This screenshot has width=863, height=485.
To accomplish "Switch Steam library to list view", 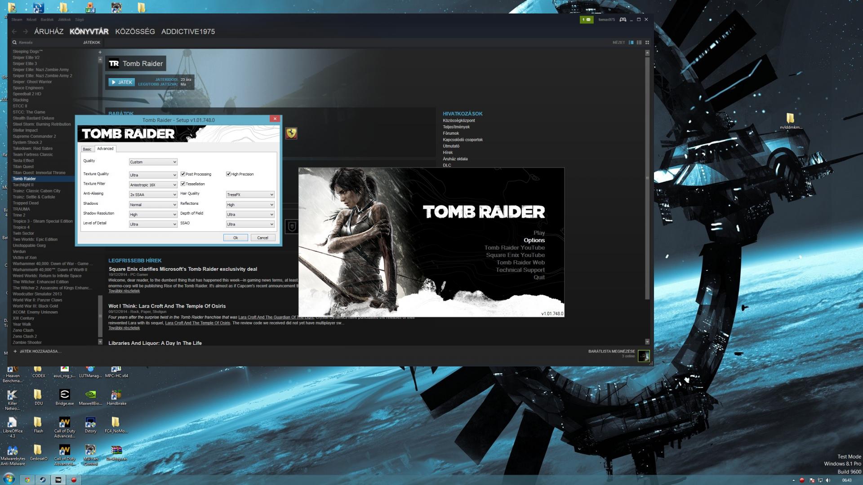I will click(x=639, y=43).
